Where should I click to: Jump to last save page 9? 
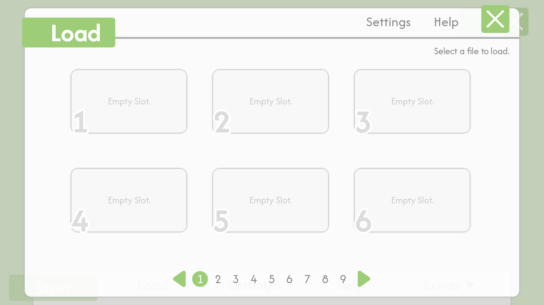[343, 279]
